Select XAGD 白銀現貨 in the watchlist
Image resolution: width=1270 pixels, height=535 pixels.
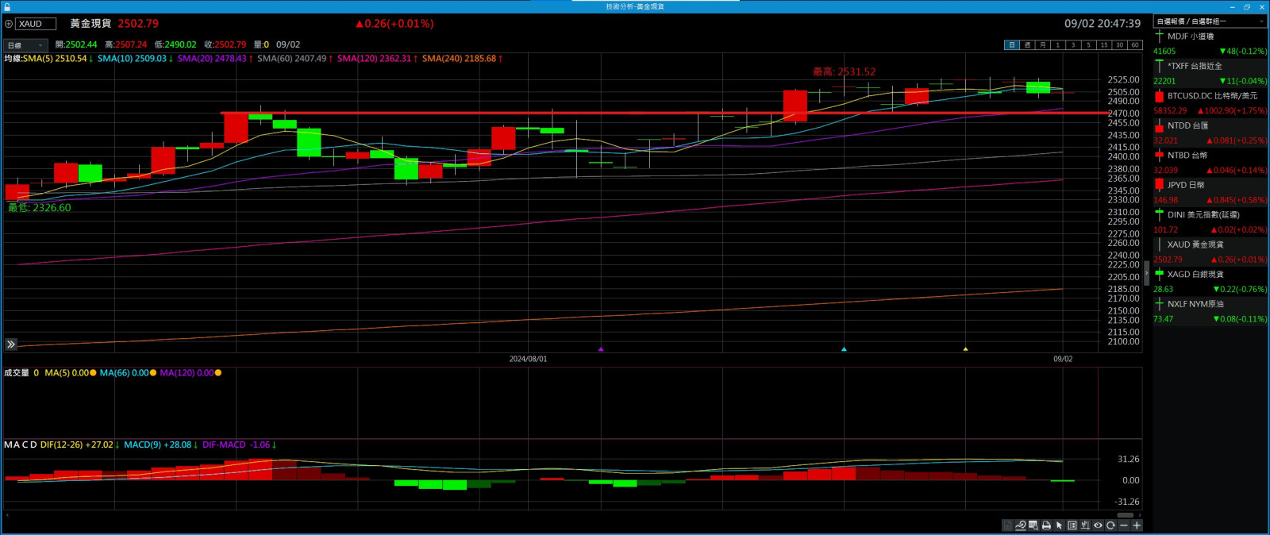pos(1210,281)
